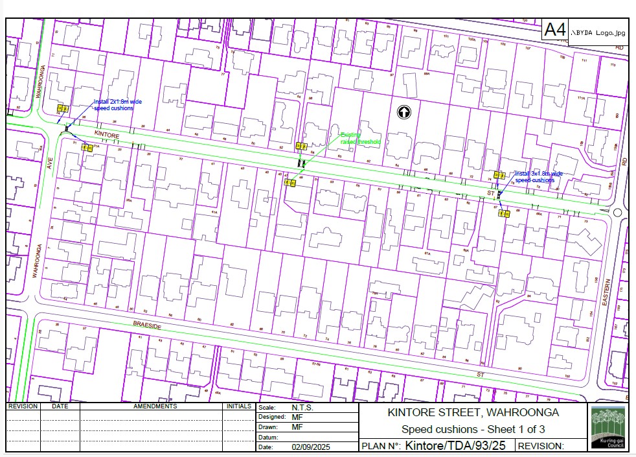Select the 'Existing raised threshold' green annotation
The image size is (636, 457).
(x=361, y=139)
